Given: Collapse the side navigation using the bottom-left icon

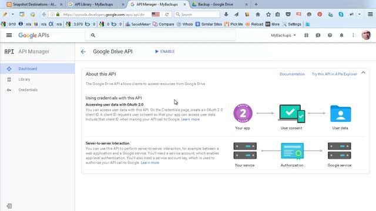Looking at the screenshot, I should pyautogui.click(x=9, y=206).
